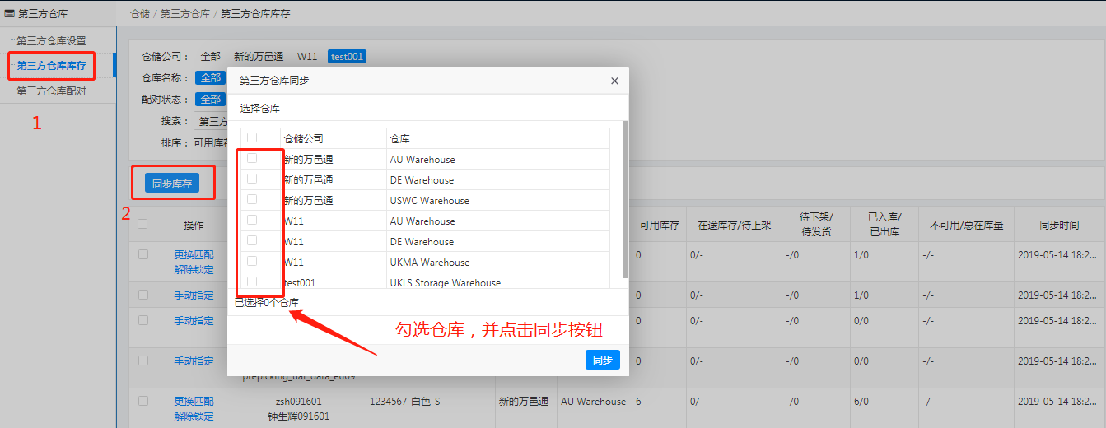This screenshot has width=1106, height=428.
Task: Enable the W11 DE Warehouse checkbox
Action: (x=252, y=241)
